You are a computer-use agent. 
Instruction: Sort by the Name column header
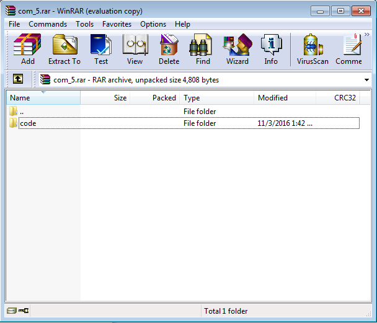tap(43, 97)
